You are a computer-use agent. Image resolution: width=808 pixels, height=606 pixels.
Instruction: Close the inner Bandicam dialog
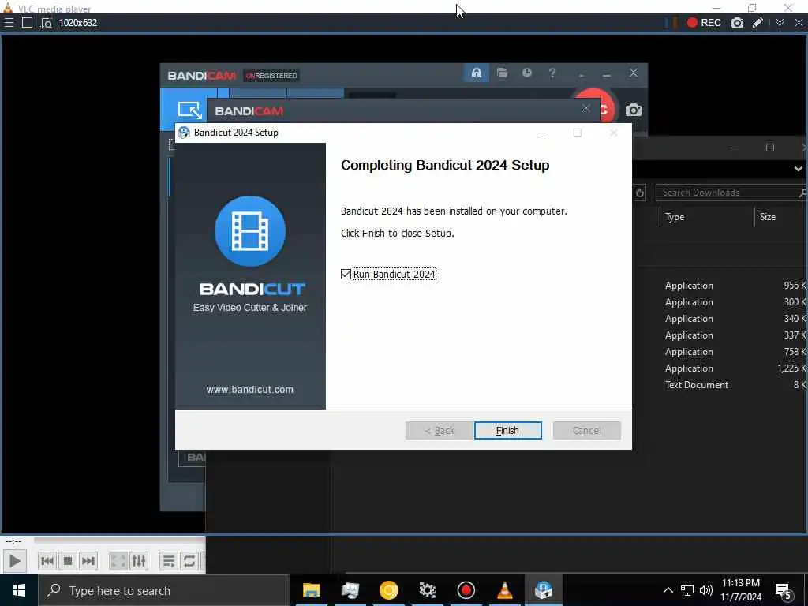586,108
